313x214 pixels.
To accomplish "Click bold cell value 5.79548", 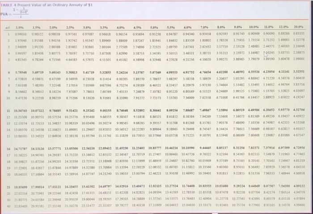I will point(21,73).
